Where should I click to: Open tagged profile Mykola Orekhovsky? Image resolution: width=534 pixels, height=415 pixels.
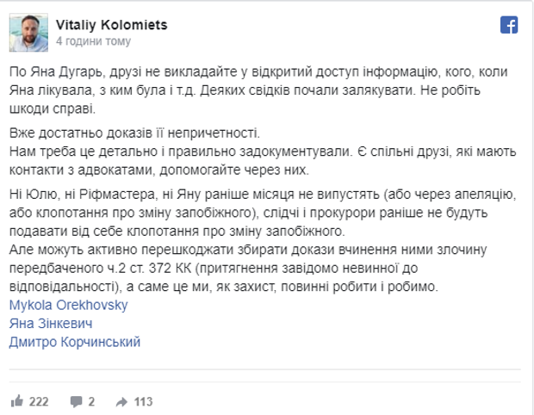(71, 306)
